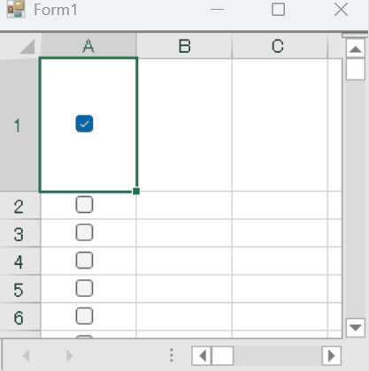Click the vertical scrollbar up arrow
Image resolution: width=369 pixels, height=371 pixels.
(356, 49)
